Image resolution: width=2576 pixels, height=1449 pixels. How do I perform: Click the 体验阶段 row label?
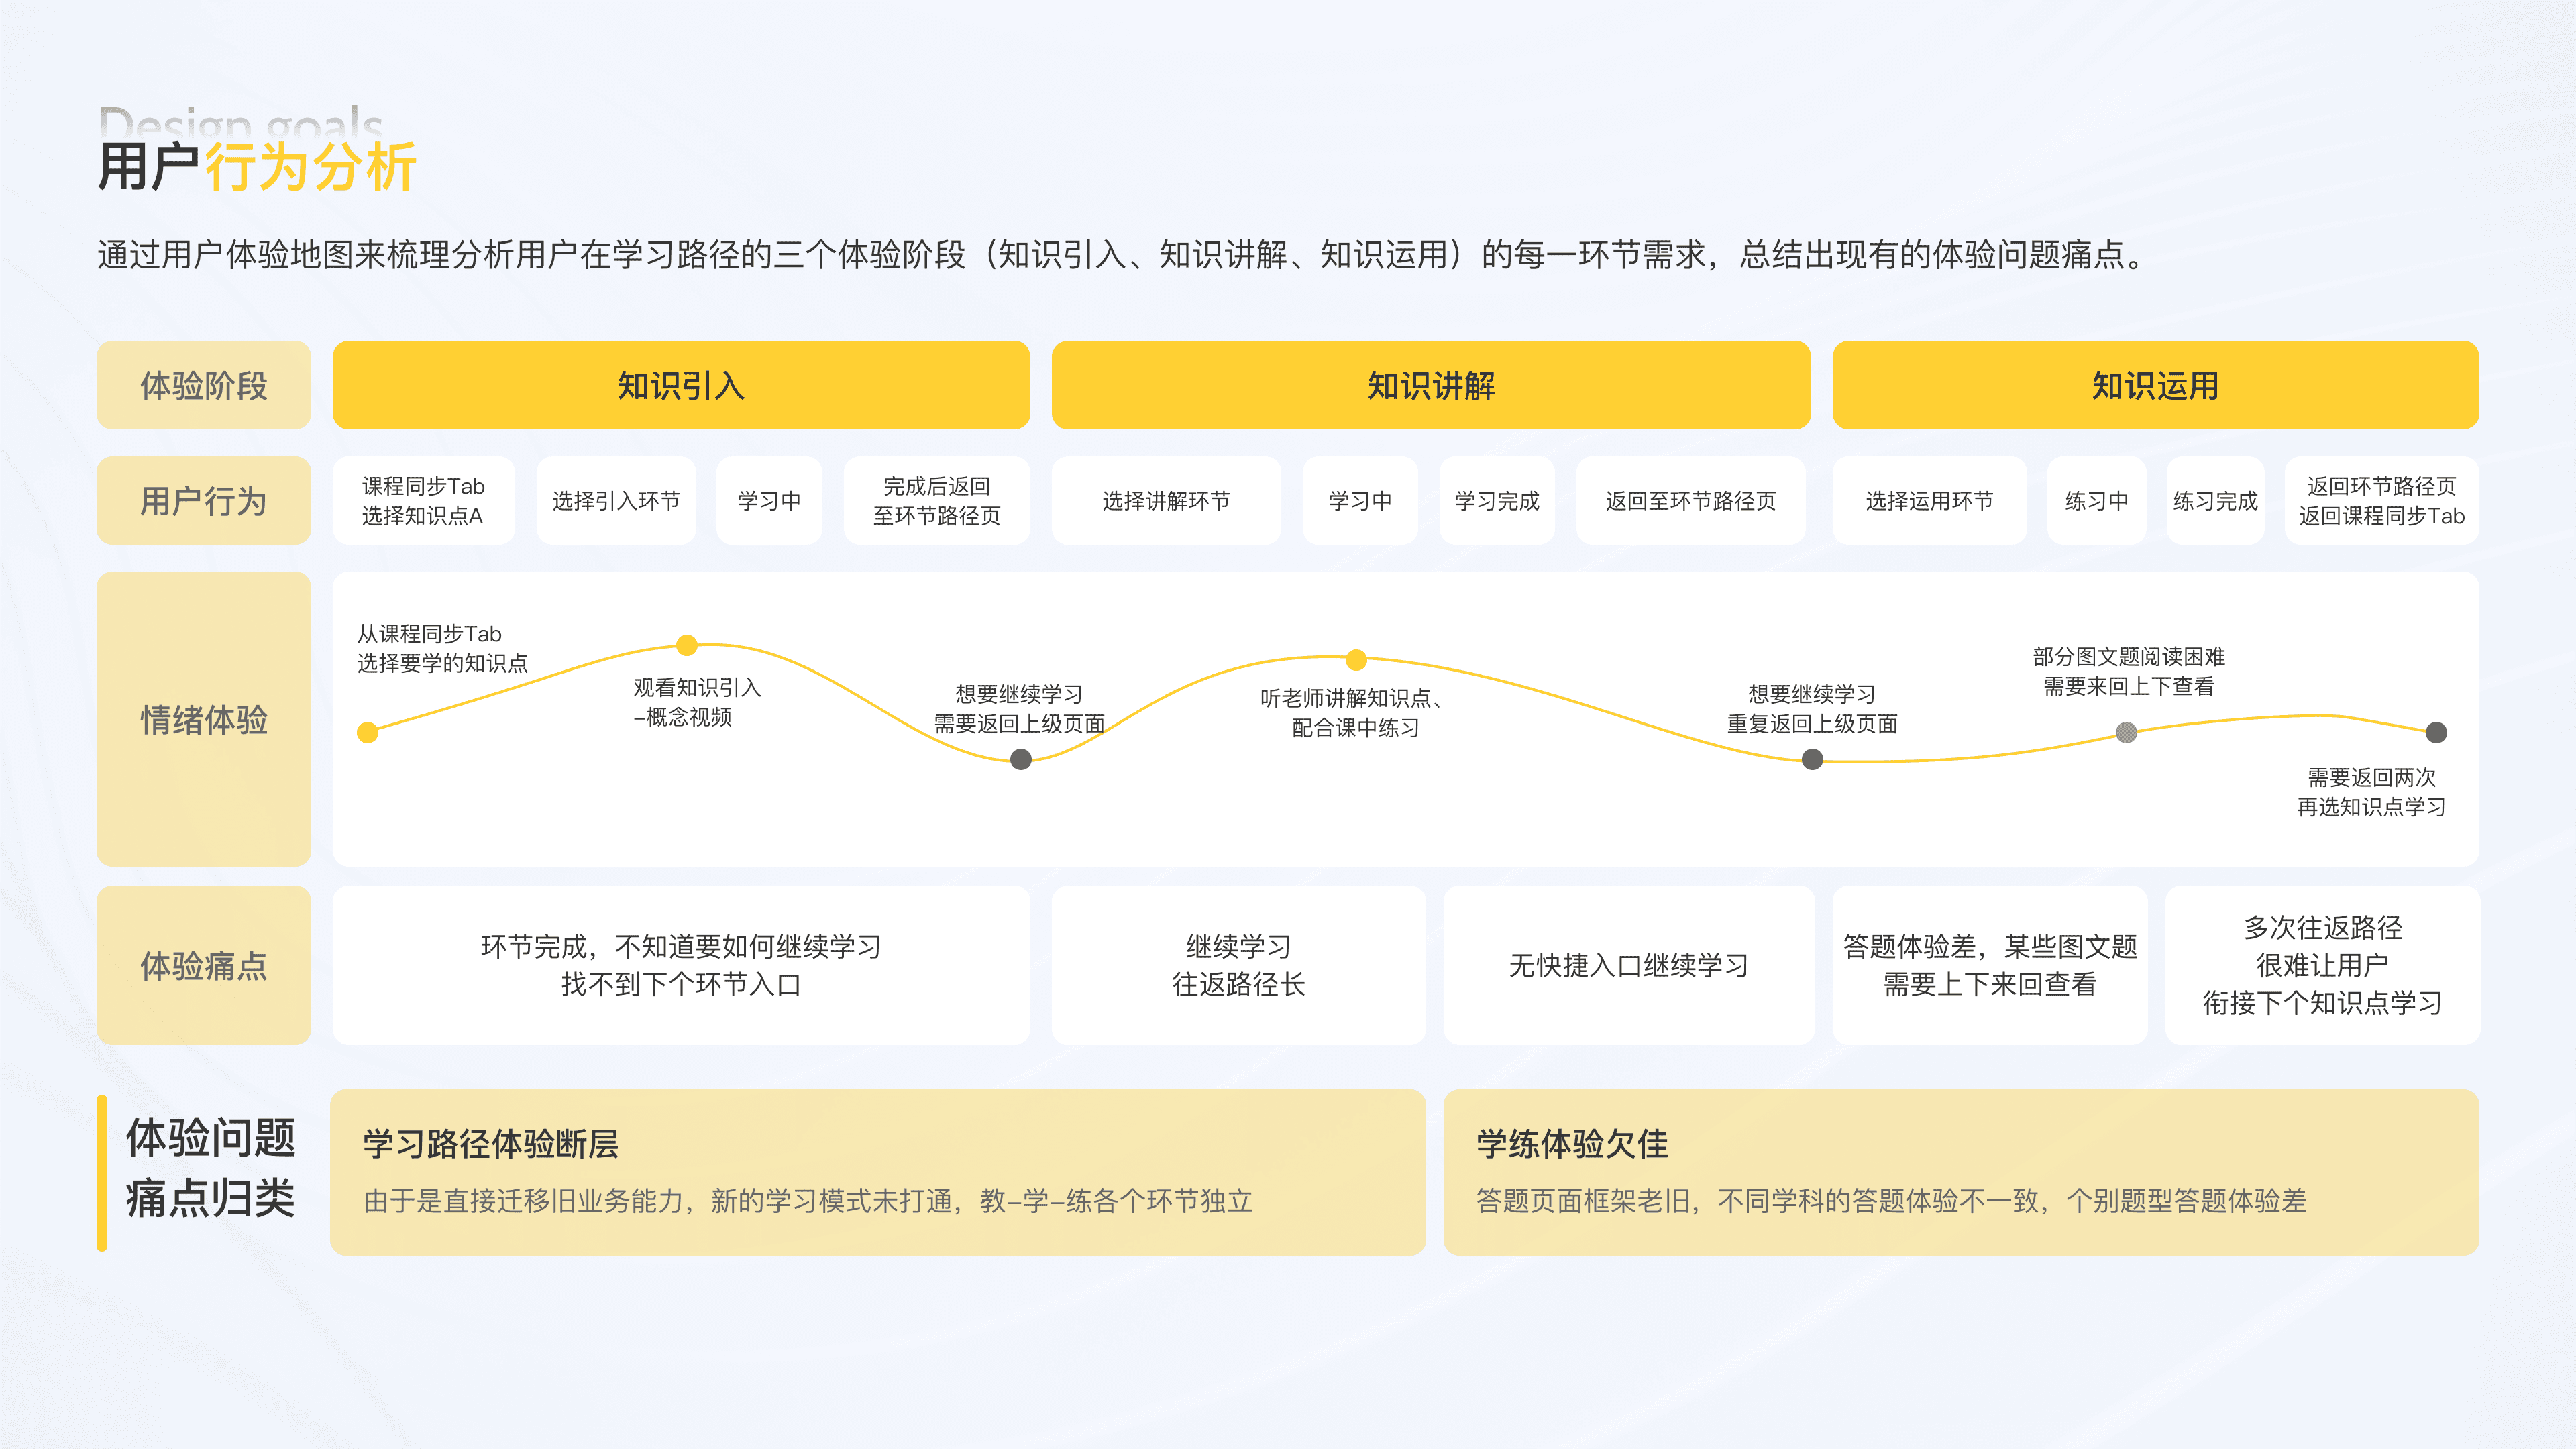[203, 385]
